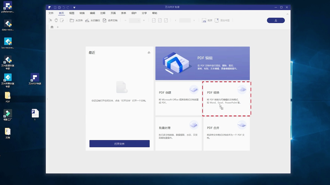Click the 添加书签 bookmark tool
The height and width of the screenshot is (185, 330).
[x=222, y=20]
